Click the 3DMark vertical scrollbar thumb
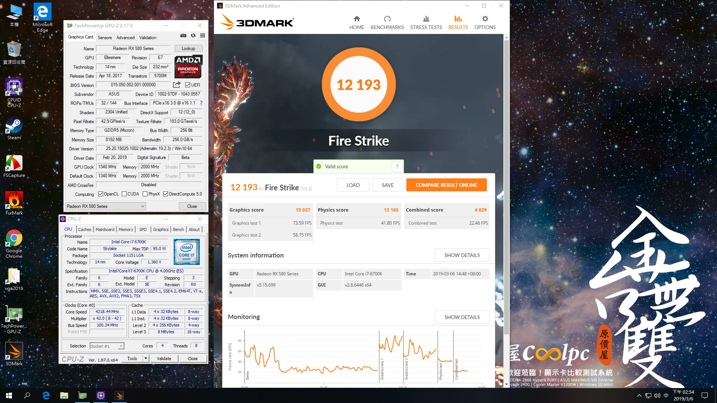The width and height of the screenshot is (717, 403). [506, 187]
